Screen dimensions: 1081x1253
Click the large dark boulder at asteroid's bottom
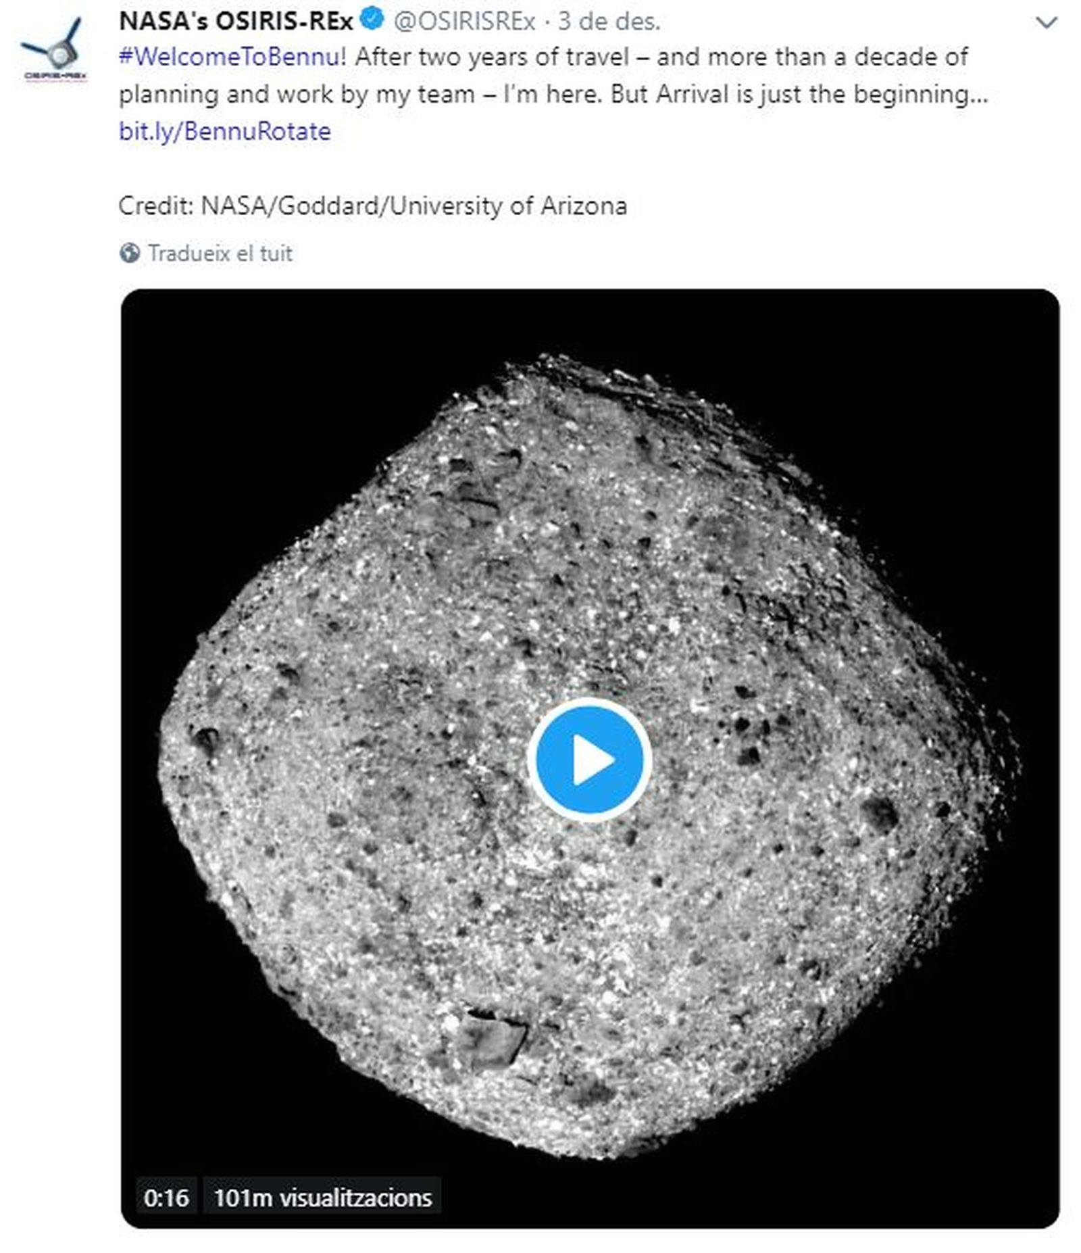coord(491,1039)
